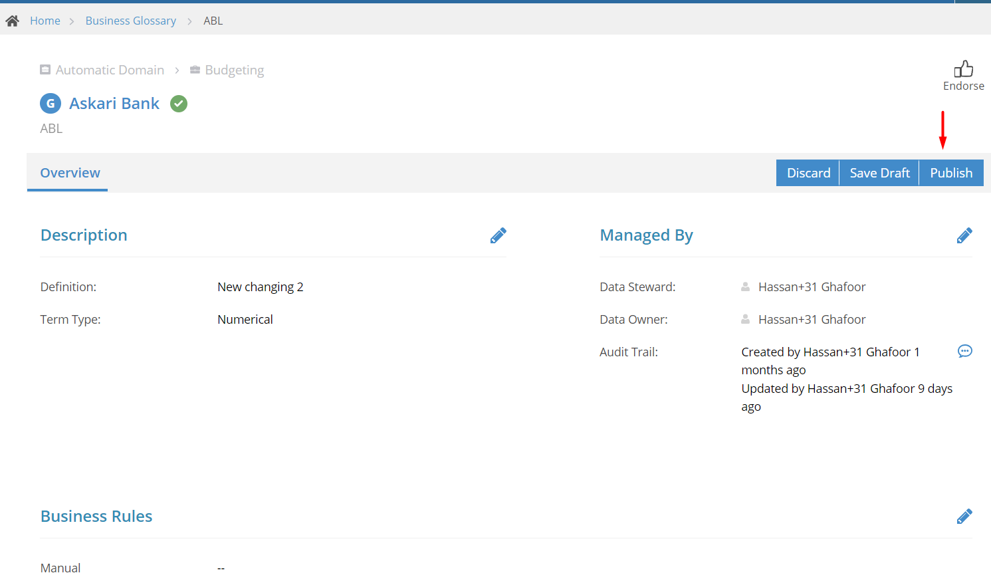The image size is (991, 579).
Task: Switch to the Overview tab
Action: click(x=70, y=173)
